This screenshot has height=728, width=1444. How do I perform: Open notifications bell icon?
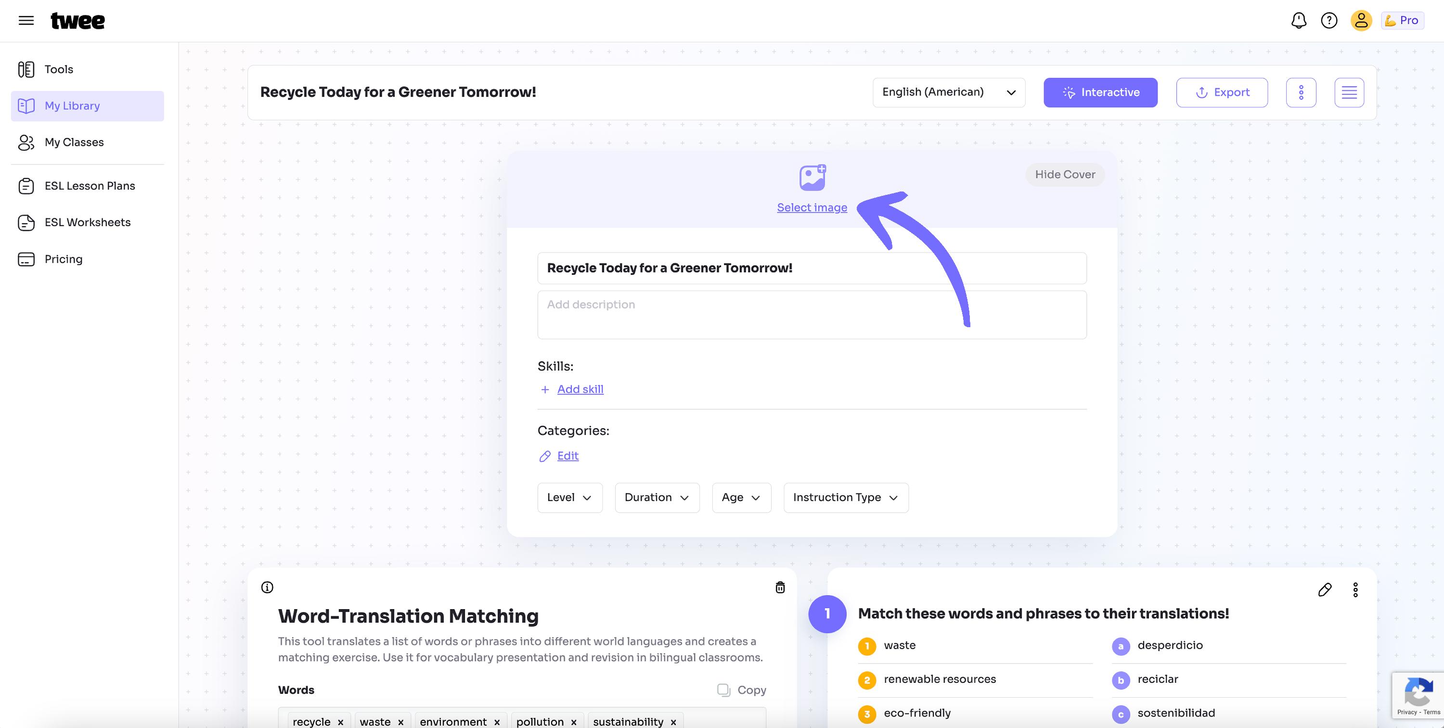(x=1299, y=21)
